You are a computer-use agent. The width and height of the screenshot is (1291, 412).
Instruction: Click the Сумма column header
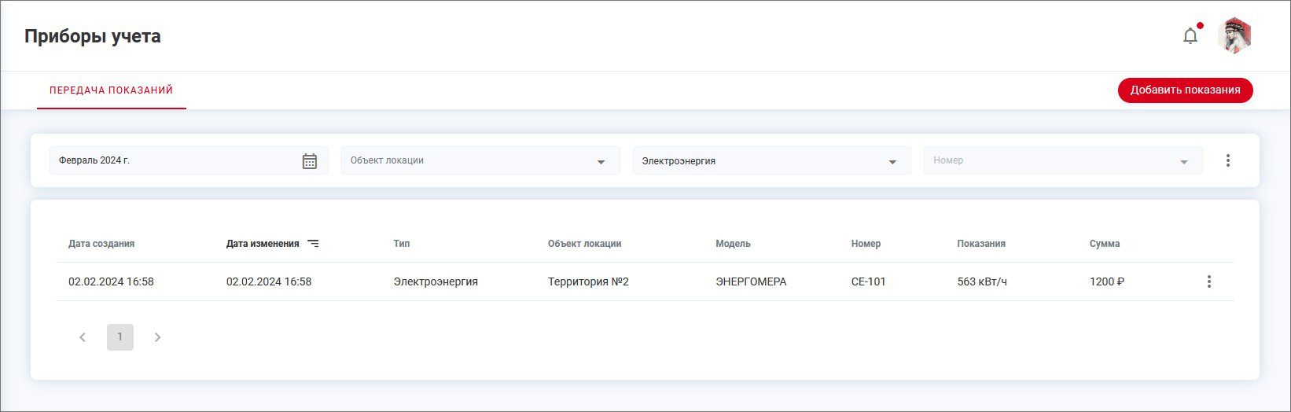(1104, 244)
